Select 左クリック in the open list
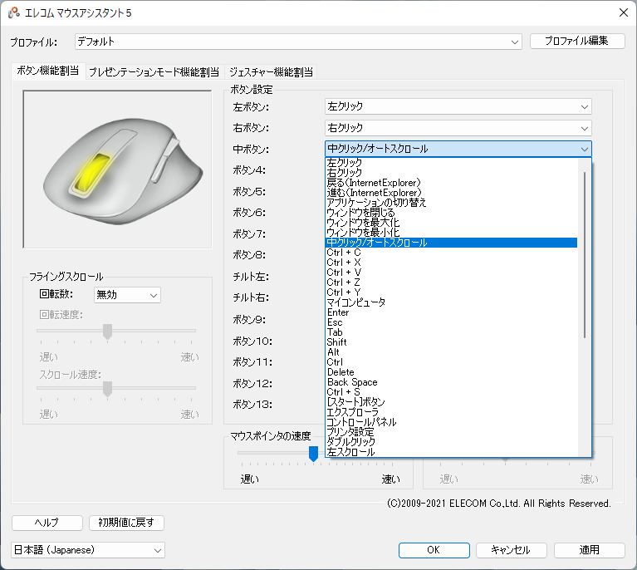Viewport: 637px width, 570px height. 451,163
